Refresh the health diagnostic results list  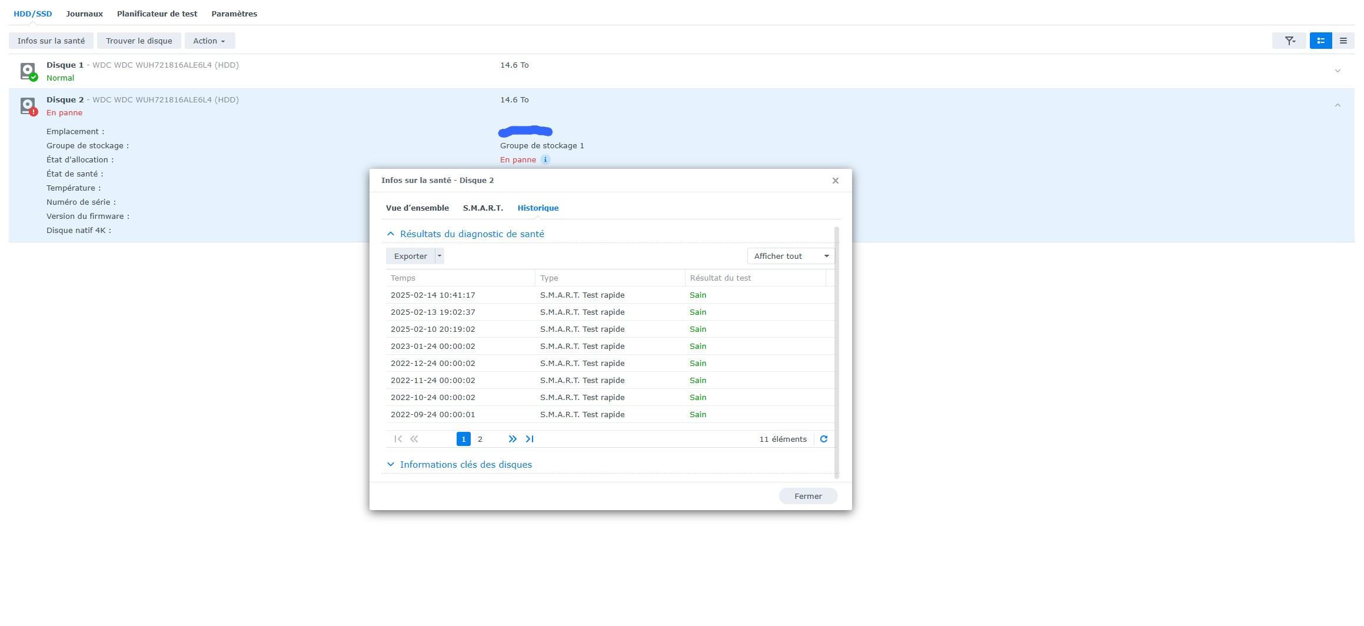click(x=823, y=439)
